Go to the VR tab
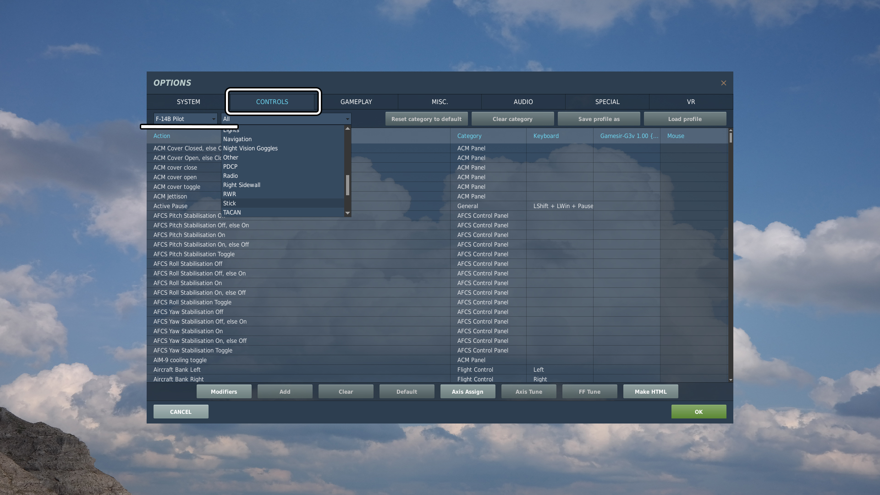The image size is (880, 495). point(691,102)
